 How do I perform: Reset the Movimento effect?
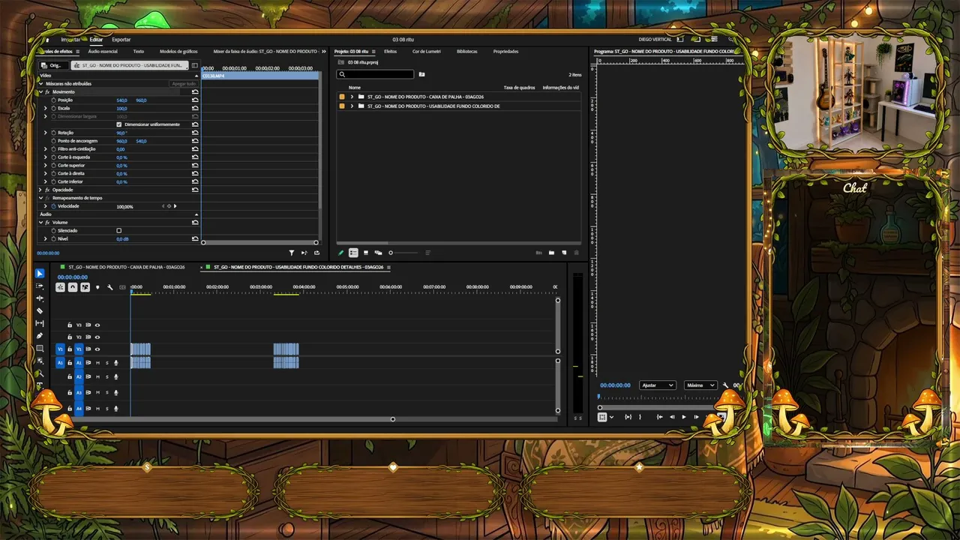195,91
